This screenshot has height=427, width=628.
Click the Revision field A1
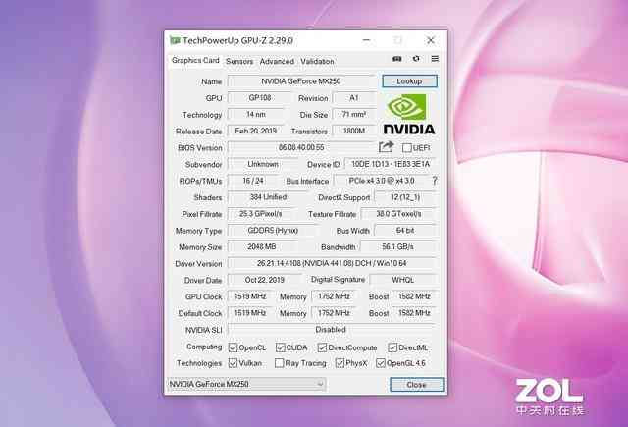click(x=354, y=98)
